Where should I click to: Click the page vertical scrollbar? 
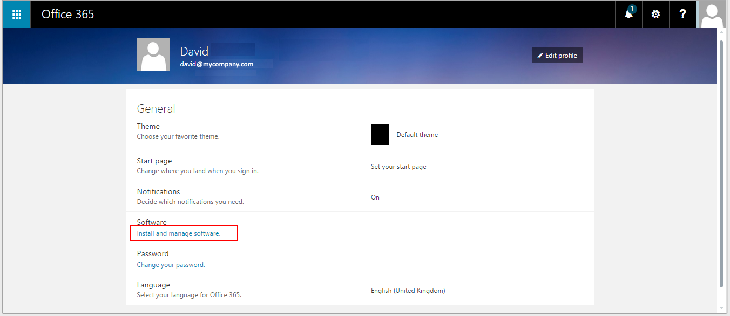[721, 163]
